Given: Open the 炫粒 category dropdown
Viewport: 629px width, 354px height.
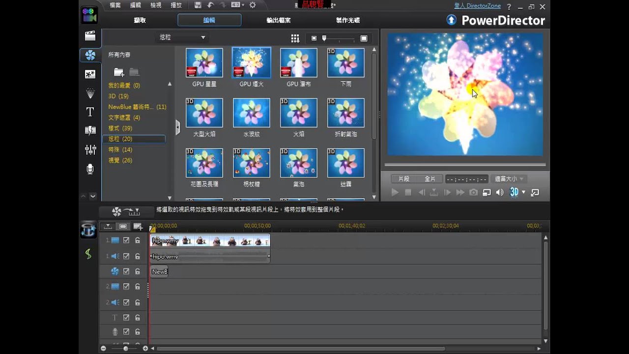Looking at the screenshot, I should pos(182,37).
